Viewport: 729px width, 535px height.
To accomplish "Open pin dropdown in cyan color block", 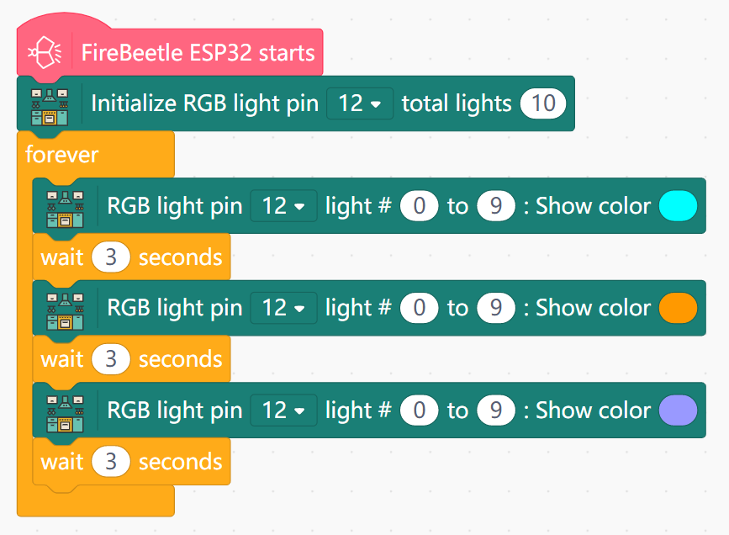I will click(283, 206).
